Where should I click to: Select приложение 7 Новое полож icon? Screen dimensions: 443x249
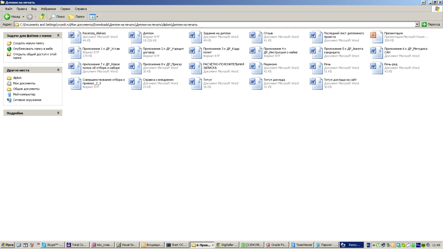click(x=75, y=68)
